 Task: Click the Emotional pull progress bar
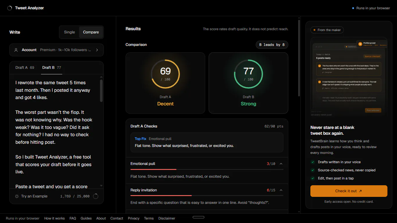pos(207,169)
